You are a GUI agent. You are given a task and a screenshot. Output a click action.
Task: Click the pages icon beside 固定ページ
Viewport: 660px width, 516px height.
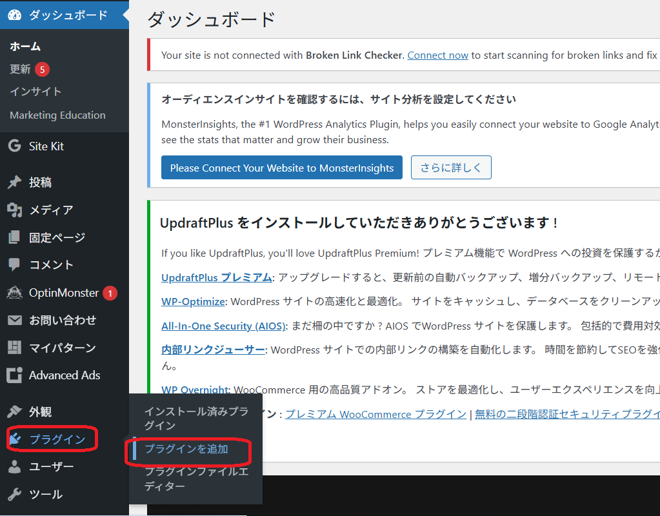(x=14, y=237)
